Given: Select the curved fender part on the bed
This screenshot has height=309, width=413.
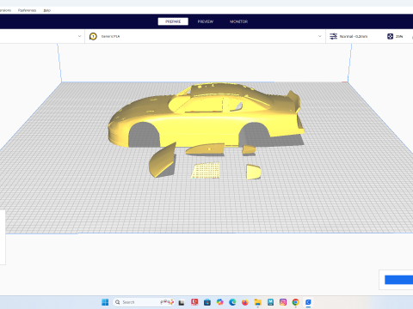Looking at the screenshot, I should tap(163, 161).
